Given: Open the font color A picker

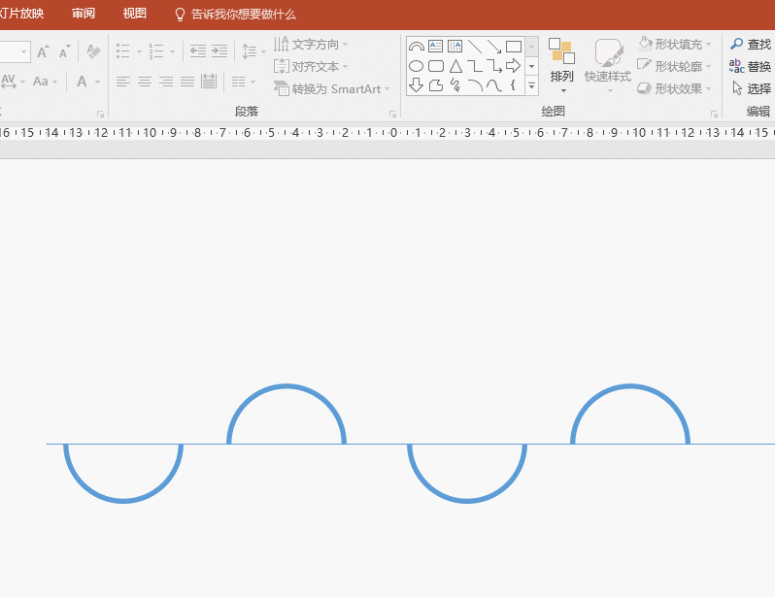Looking at the screenshot, I should point(83,82).
